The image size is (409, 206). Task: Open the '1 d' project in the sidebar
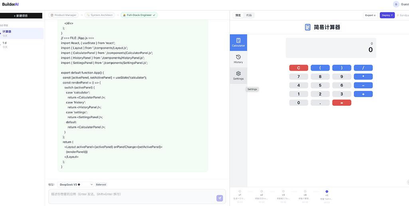tap(22, 45)
